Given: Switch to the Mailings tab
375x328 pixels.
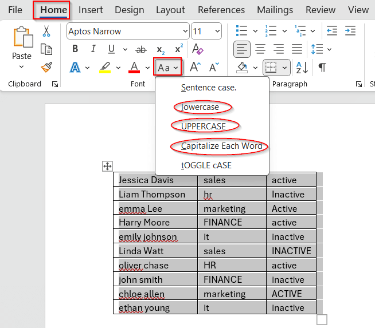Looking at the screenshot, I should click(x=275, y=10).
